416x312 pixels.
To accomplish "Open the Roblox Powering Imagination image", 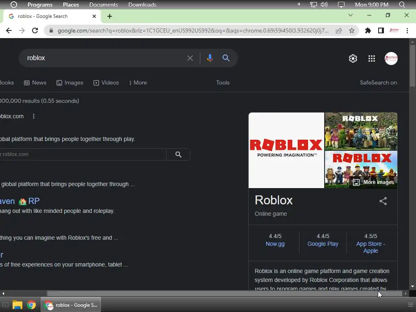I will click(286, 150).
